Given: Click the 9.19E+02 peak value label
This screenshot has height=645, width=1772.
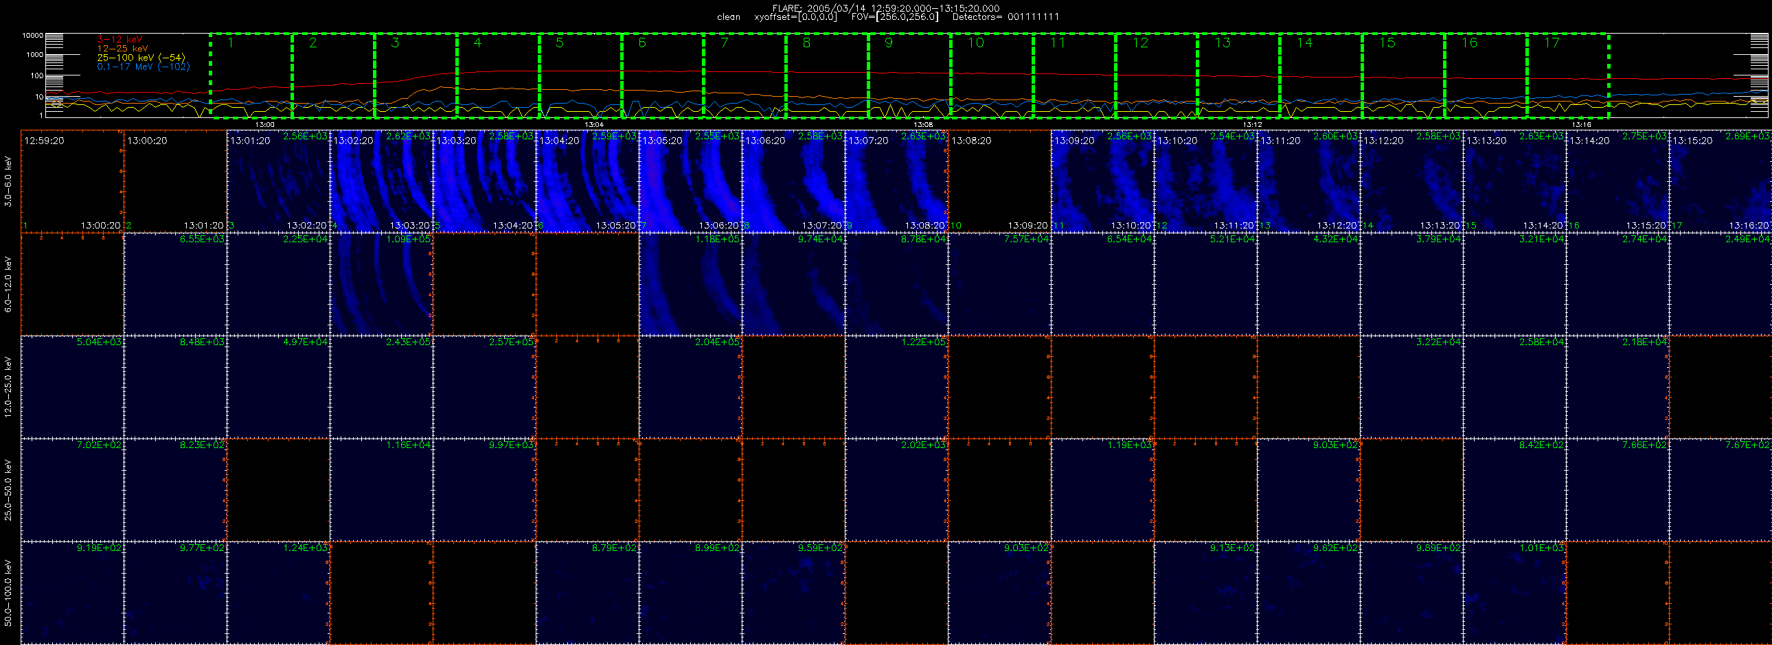Looking at the screenshot, I should tap(99, 548).
